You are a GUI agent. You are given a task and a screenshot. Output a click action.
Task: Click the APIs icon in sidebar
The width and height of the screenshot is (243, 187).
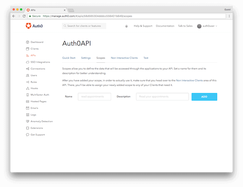28,56
